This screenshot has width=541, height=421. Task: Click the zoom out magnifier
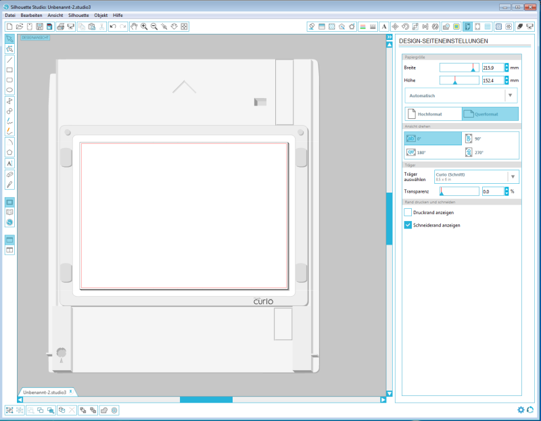pyautogui.click(x=154, y=26)
